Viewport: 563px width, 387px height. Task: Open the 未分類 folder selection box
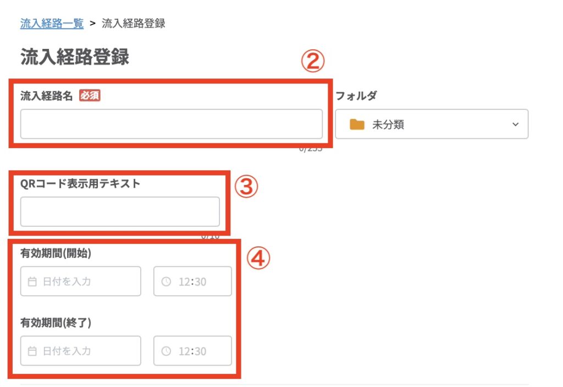[432, 125]
